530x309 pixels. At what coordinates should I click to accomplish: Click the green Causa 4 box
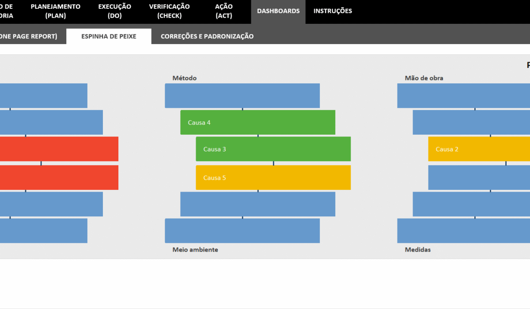click(x=257, y=122)
